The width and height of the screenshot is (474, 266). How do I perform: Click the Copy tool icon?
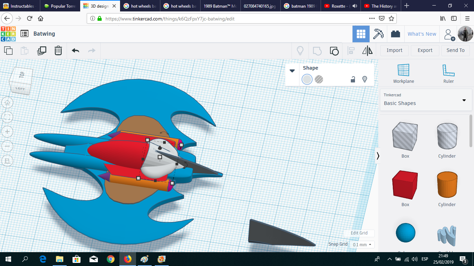click(8, 51)
